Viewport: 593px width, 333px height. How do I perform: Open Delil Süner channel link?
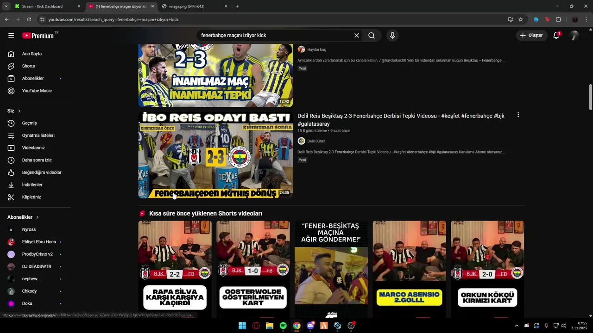[x=316, y=141]
